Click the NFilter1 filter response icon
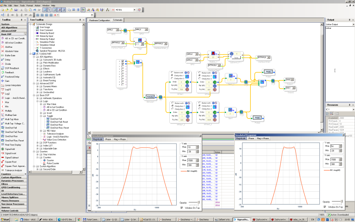The width and height of the screenshot is (355, 222). 187,77
